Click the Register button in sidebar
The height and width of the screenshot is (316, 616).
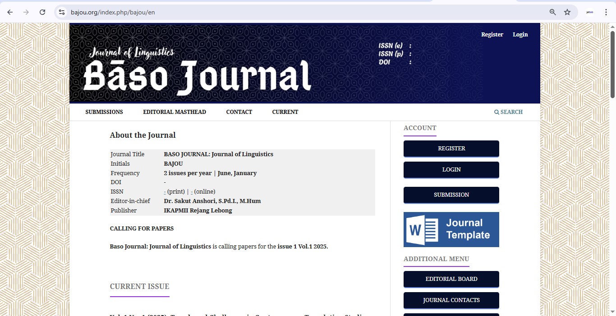(x=451, y=149)
